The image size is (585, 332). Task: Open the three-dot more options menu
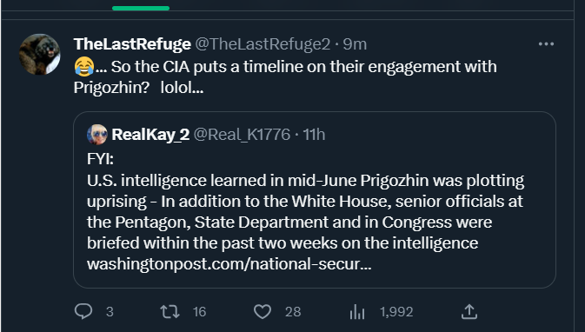(x=546, y=44)
